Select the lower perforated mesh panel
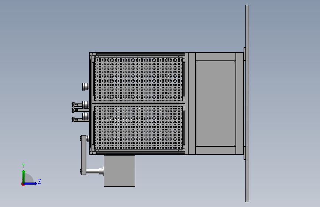 point(138,127)
